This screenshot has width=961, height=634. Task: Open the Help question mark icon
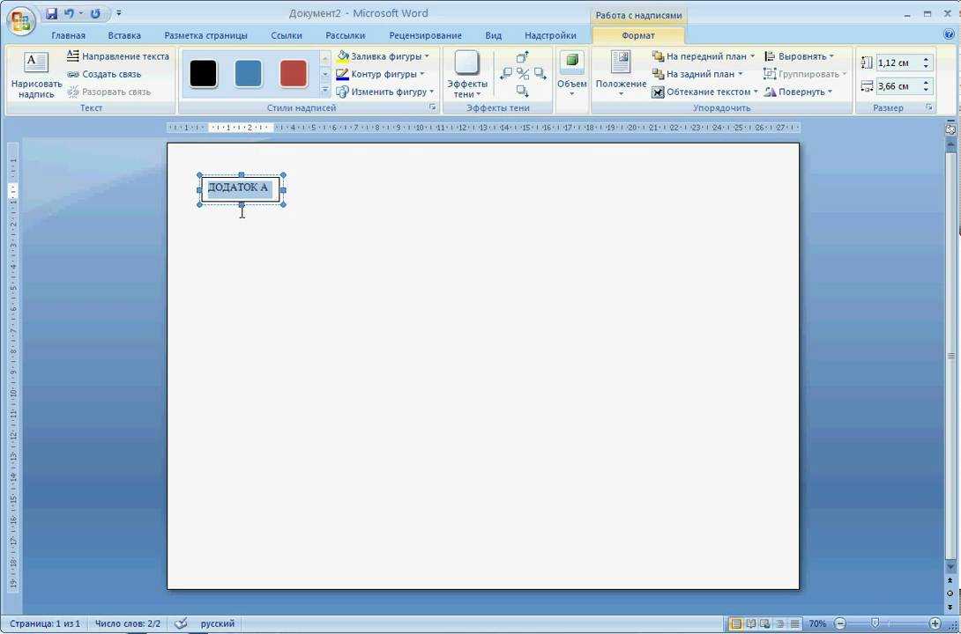click(950, 35)
